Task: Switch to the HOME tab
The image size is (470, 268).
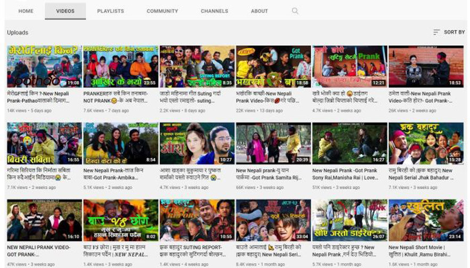Action: click(x=26, y=11)
